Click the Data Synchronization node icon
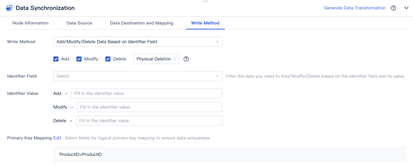Viewport: 413px width, 166px height. tap(9, 8)
